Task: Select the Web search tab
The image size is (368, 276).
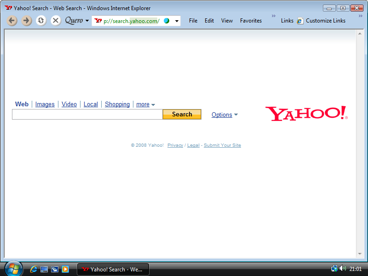Action: 22,104
